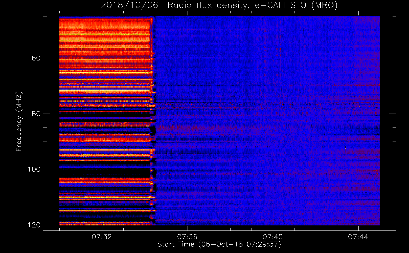The image size is (409, 253).
Task: Click the 07:36 time tick label
Action: click(187, 237)
